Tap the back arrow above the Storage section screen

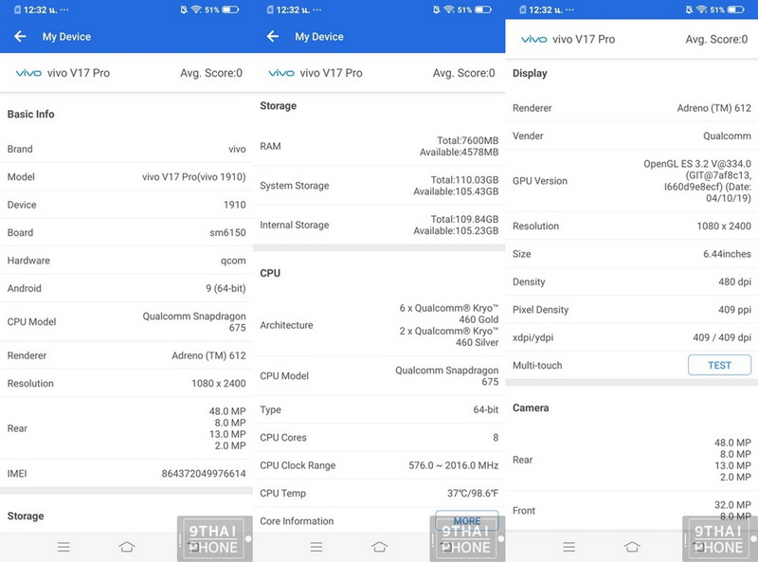click(x=273, y=36)
